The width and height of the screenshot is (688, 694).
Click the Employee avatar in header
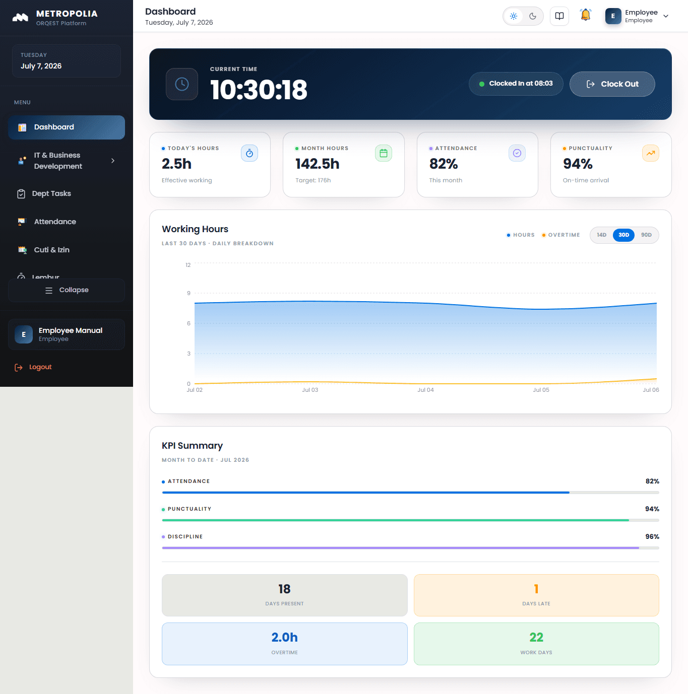[613, 16]
